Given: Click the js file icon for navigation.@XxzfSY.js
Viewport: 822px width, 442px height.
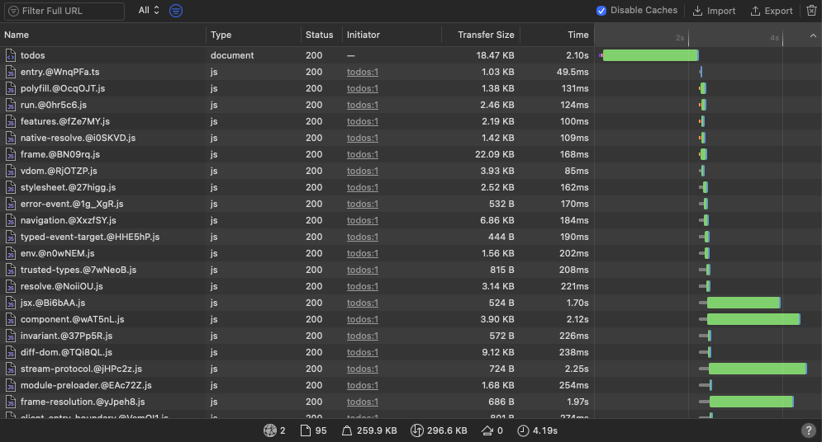Looking at the screenshot, I should coord(11,220).
